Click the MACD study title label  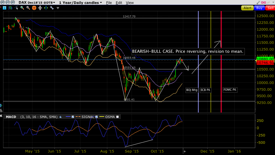11,117
